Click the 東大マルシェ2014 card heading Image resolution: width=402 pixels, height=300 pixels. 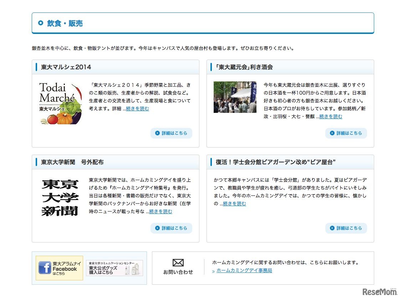point(66,67)
